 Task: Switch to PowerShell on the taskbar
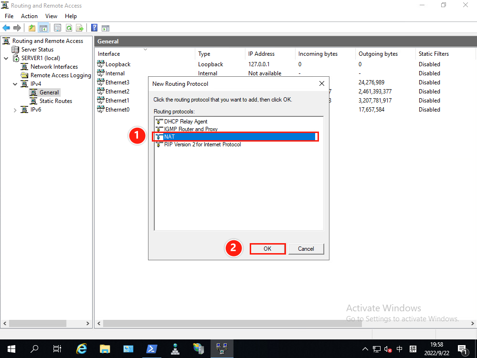pyautogui.click(x=151, y=349)
